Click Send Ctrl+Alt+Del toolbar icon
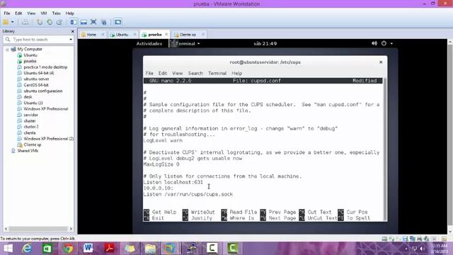This screenshot has height=255, width=453. tap(25, 22)
